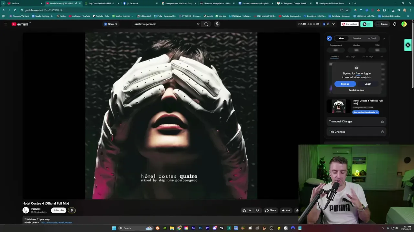The width and height of the screenshot is (414, 232).
Task: Select the 1st 28 days range tab
Action: [367, 57]
